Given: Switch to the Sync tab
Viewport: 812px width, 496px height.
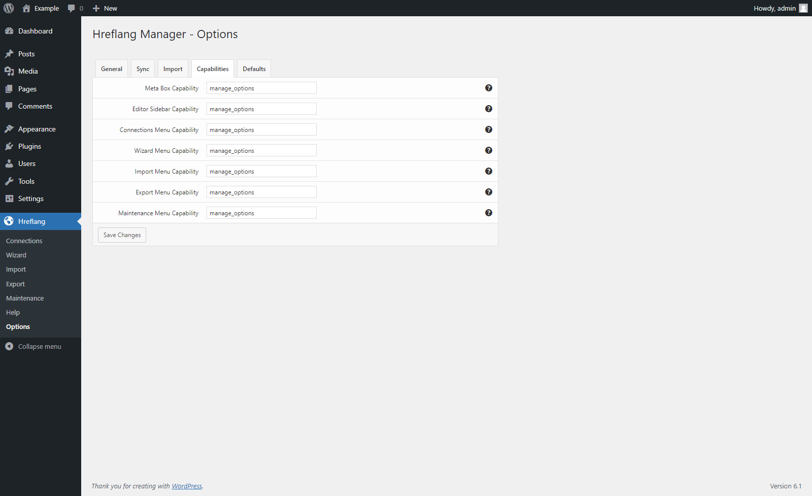Looking at the screenshot, I should pos(143,69).
